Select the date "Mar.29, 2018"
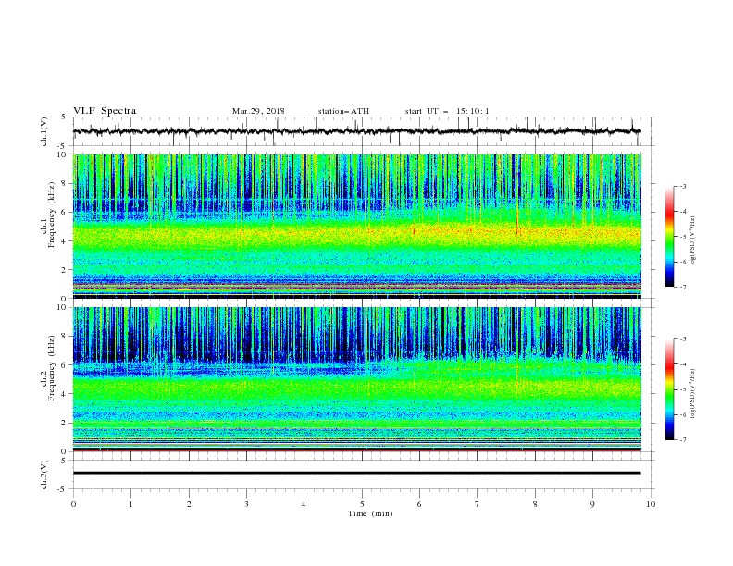 point(258,111)
